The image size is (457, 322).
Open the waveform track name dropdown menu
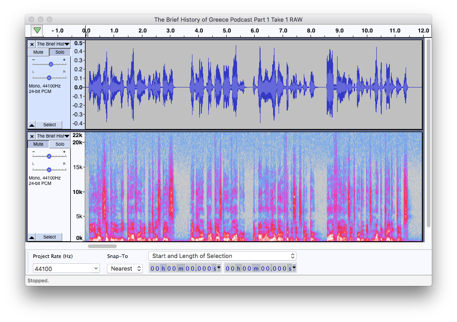pyautogui.click(x=53, y=44)
